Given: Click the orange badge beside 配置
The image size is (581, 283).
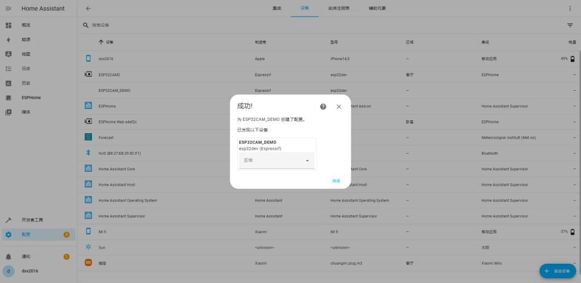Looking at the screenshot, I should [x=66, y=235].
